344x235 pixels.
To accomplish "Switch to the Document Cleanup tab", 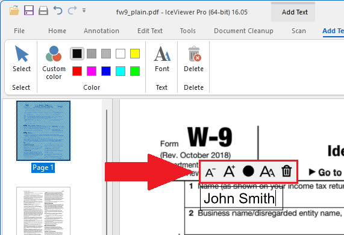I will click(243, 31).
